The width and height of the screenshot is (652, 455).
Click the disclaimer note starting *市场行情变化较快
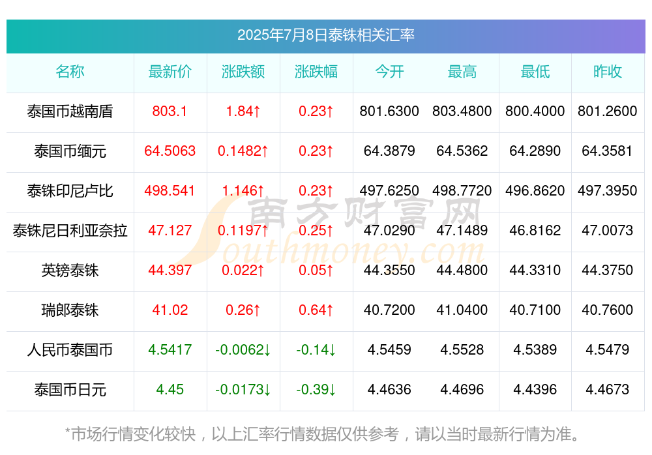tap(322, 433)
